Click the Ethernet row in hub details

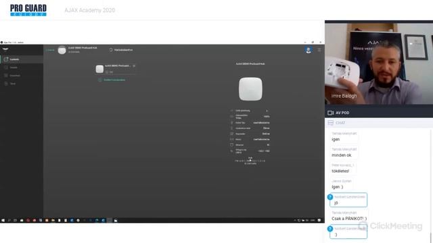250,144
